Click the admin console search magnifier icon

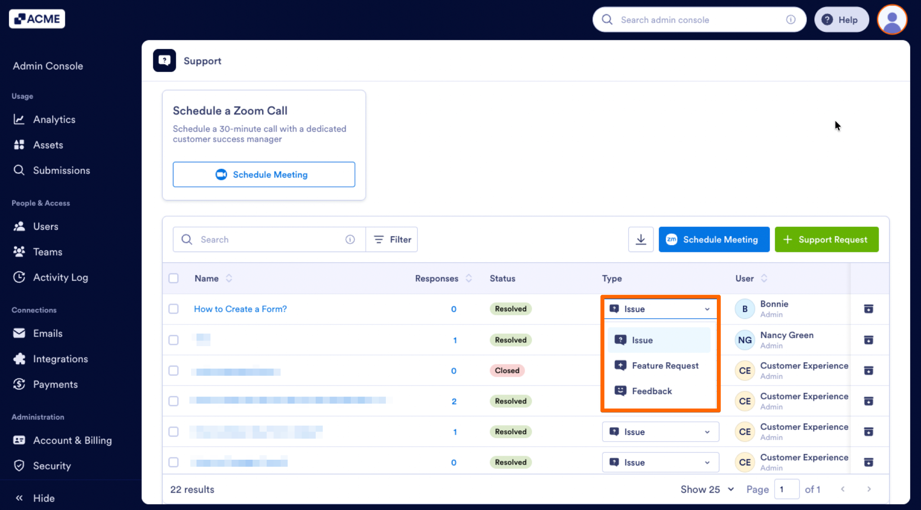click(607, 20)
